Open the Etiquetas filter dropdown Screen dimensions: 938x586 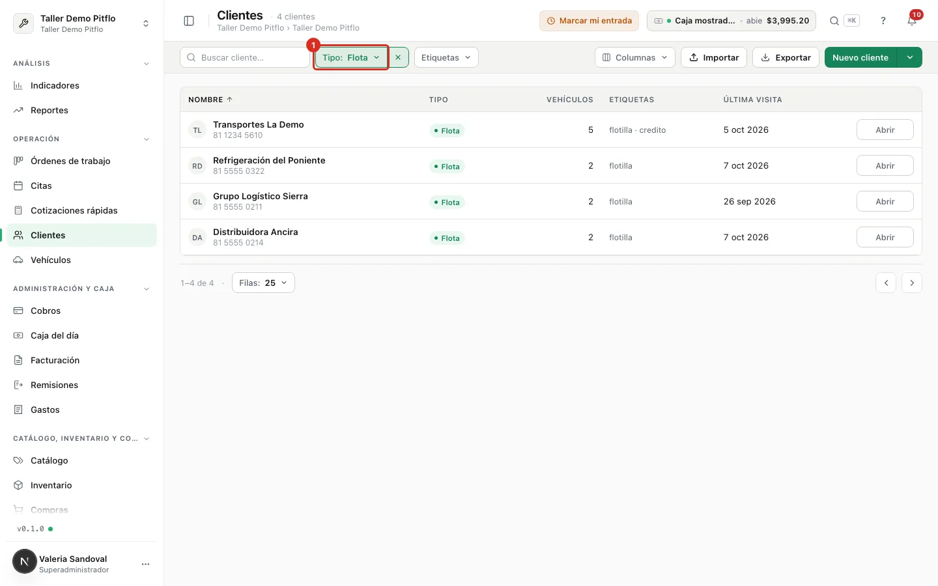pyautogui.click(x=446, y=57)
